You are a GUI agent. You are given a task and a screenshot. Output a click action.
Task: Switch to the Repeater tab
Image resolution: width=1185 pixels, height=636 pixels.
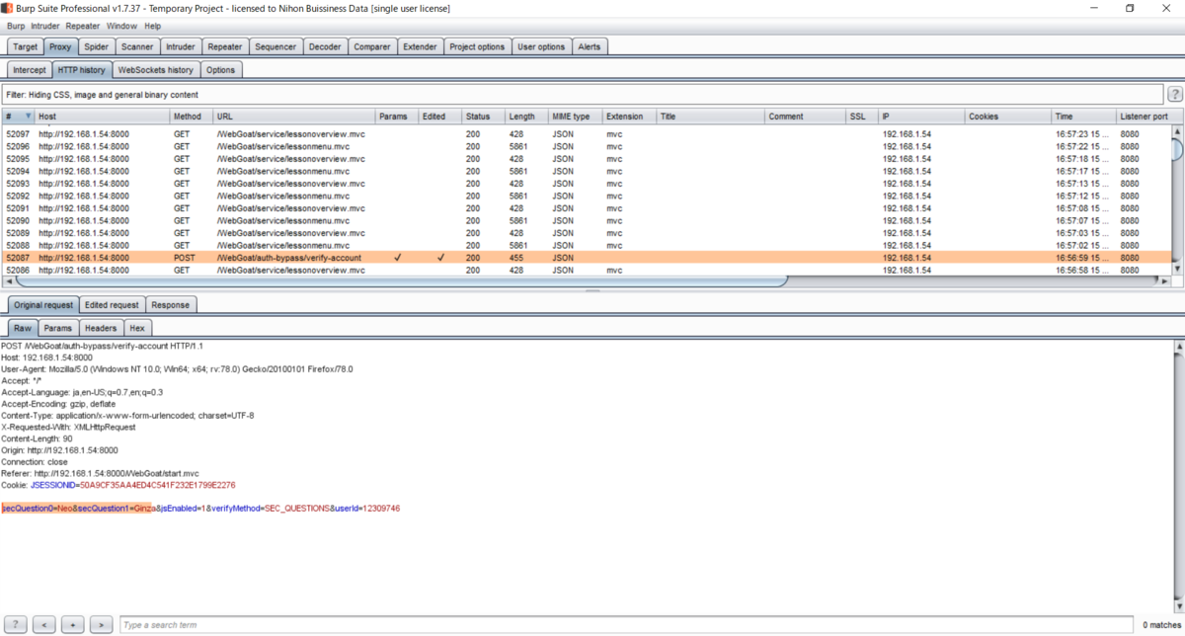coord(225,46)
